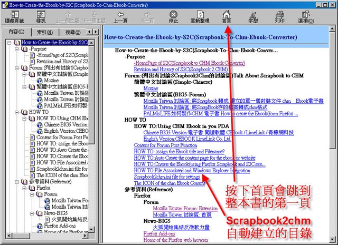This screenshot has height=245, width=338.
Task: Click book icon beside 參考資料(Reference) tree node
Action: click(24, 182)
